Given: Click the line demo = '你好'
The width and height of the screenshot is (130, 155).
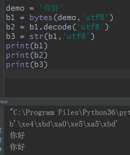Looking at the screenshot, I should pyautogui.click(x=34, y=8).
